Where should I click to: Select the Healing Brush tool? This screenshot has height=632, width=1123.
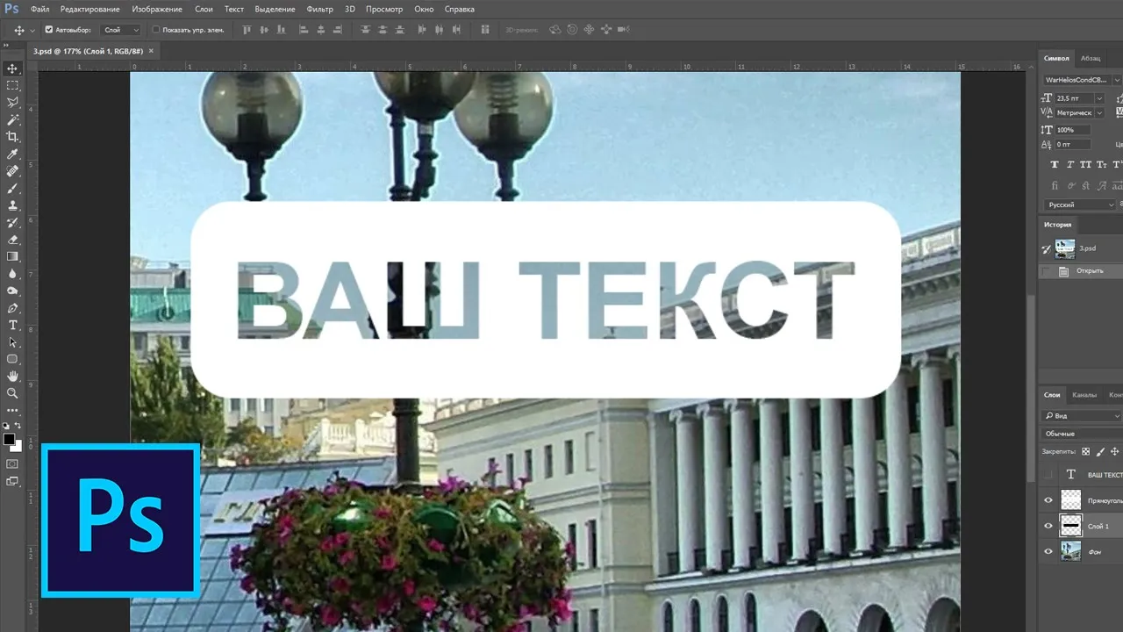point(12,171)
